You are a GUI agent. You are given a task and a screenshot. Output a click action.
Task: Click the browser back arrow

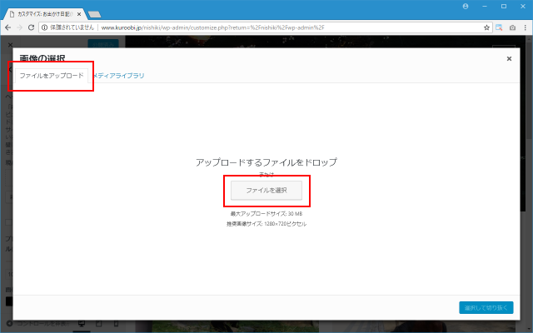coord(7,27)
